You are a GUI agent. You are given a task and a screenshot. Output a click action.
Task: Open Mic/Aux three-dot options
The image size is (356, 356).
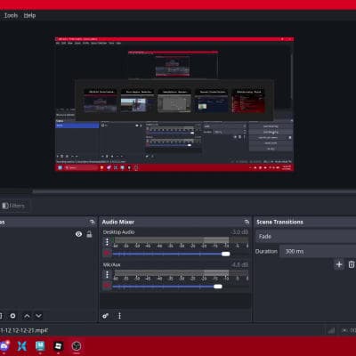point(107,274)
